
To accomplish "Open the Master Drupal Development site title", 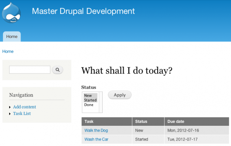I will 83,11.
